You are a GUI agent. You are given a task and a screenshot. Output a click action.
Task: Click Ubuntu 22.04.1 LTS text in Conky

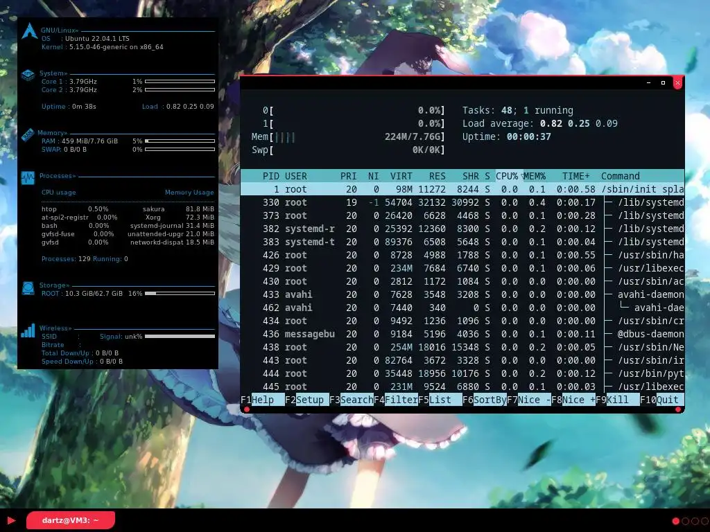[97, 39]
